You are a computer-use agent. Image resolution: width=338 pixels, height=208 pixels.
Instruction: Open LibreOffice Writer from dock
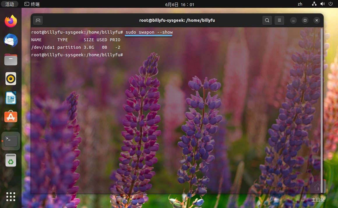[11, 98]
